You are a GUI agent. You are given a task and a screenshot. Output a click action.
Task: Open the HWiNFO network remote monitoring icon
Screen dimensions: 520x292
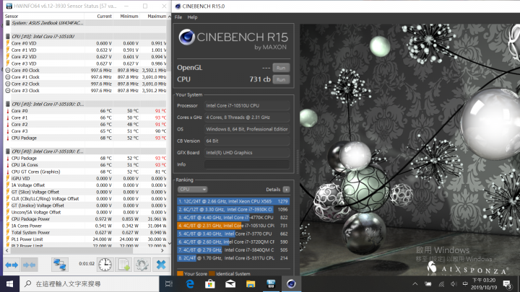click(60, 265)
